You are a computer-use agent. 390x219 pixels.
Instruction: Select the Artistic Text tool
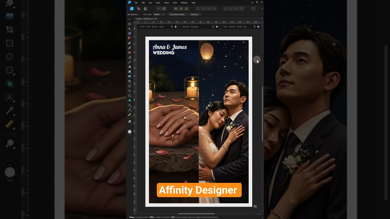129,105
